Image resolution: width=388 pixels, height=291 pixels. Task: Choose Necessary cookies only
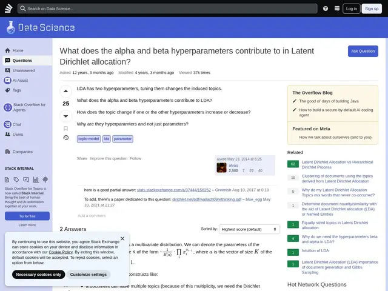point(38,275)
